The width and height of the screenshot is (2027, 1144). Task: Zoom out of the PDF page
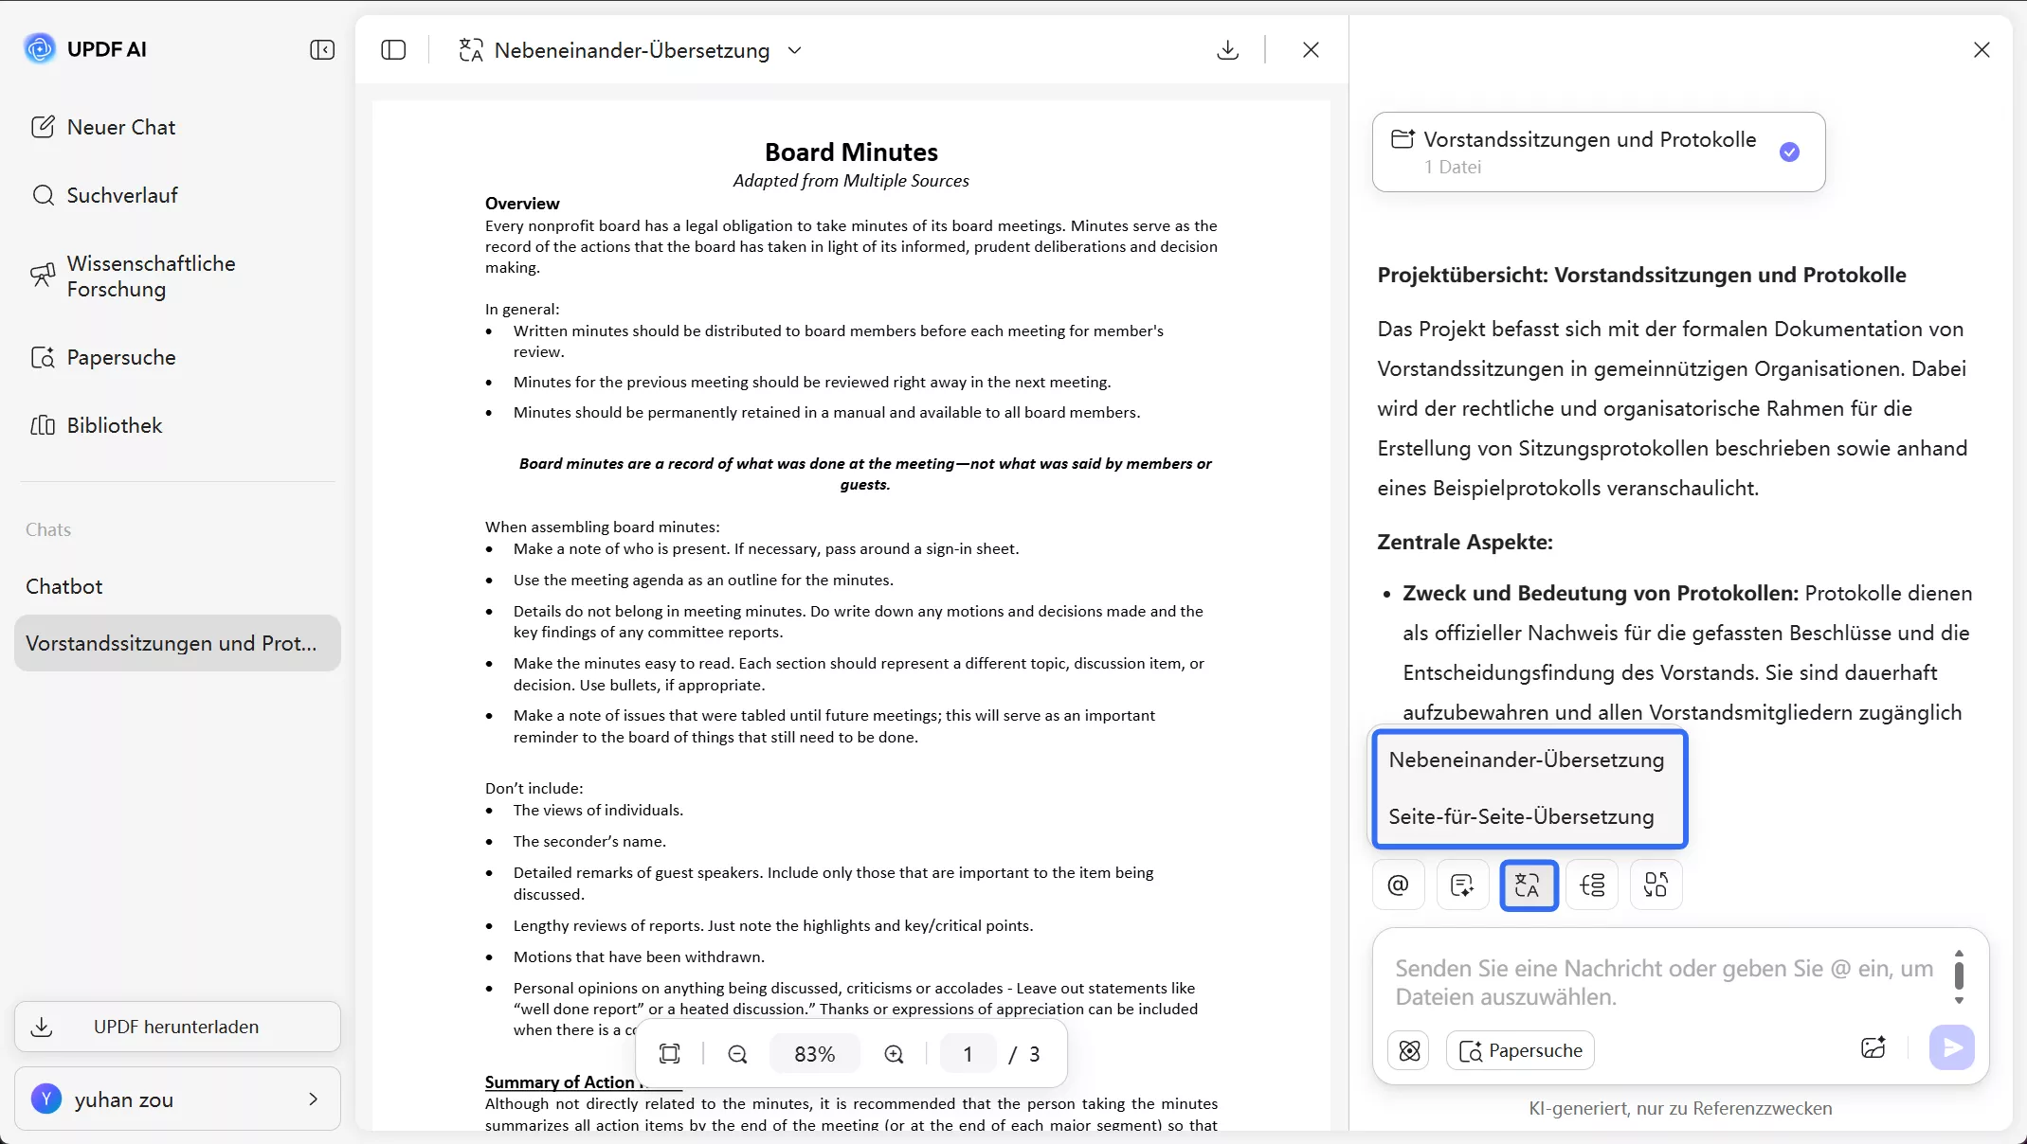point(737,1054)
